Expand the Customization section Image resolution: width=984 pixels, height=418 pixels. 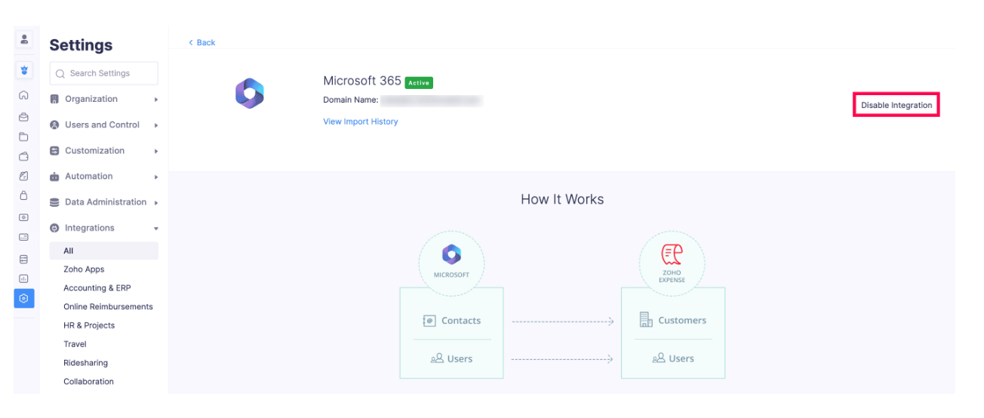click(103, 151)
